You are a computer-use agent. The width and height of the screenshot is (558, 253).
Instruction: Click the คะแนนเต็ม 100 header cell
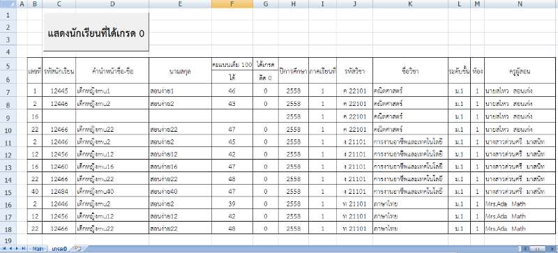point(232,64)
